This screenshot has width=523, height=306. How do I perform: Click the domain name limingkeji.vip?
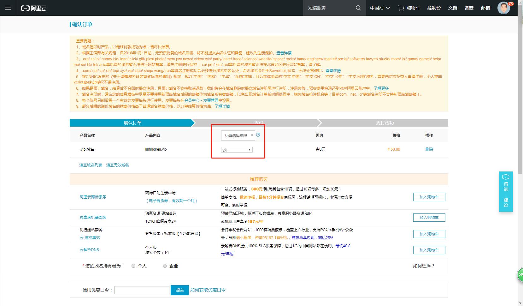click(156, 149)
